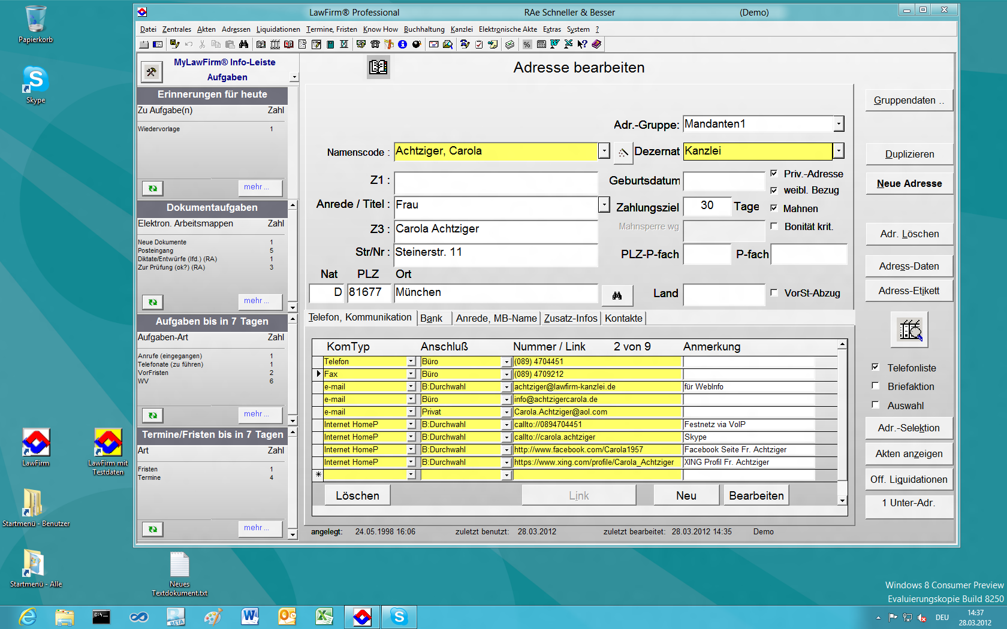Open the Buchhaltung menu
The height and width of the screenshot is (629, 1007).
point(424,29)
